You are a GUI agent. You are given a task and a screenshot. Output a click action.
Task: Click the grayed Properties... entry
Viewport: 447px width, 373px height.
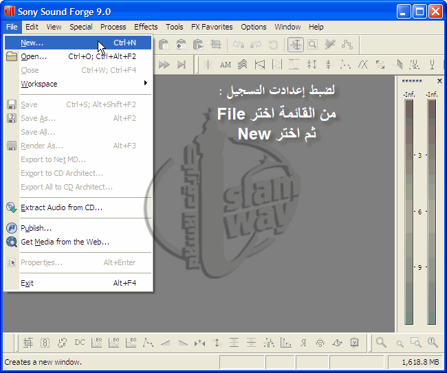click(x=78, y=262)
